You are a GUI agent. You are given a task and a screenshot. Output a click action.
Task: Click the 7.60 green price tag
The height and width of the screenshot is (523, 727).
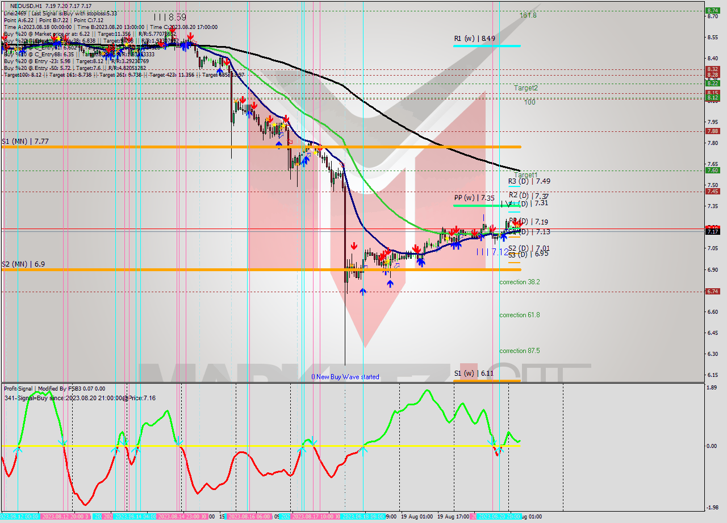click(x=712, y=170)
